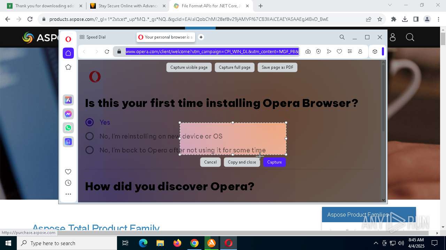Click the Opera forward navigation arrow
The image size is (446, 250).
click(x=97, y=51)
